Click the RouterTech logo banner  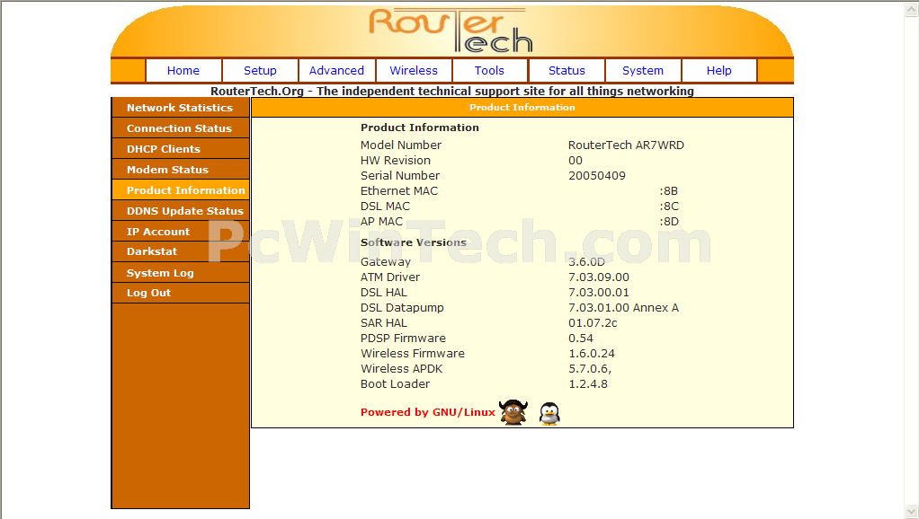pyautogui.click(x=451, y=31)
